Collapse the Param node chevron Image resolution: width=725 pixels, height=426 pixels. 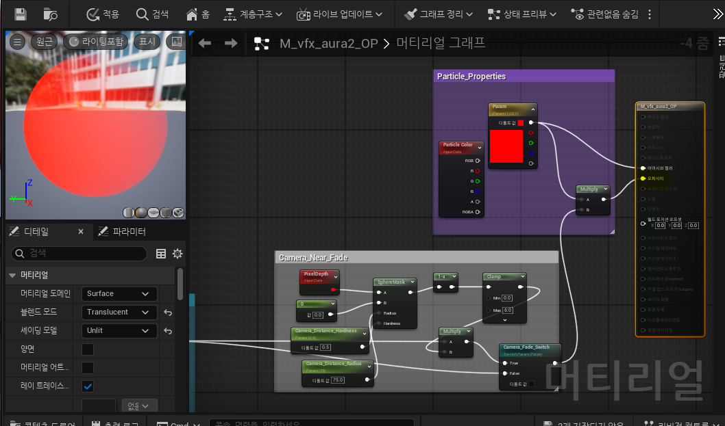pos(532,110)
